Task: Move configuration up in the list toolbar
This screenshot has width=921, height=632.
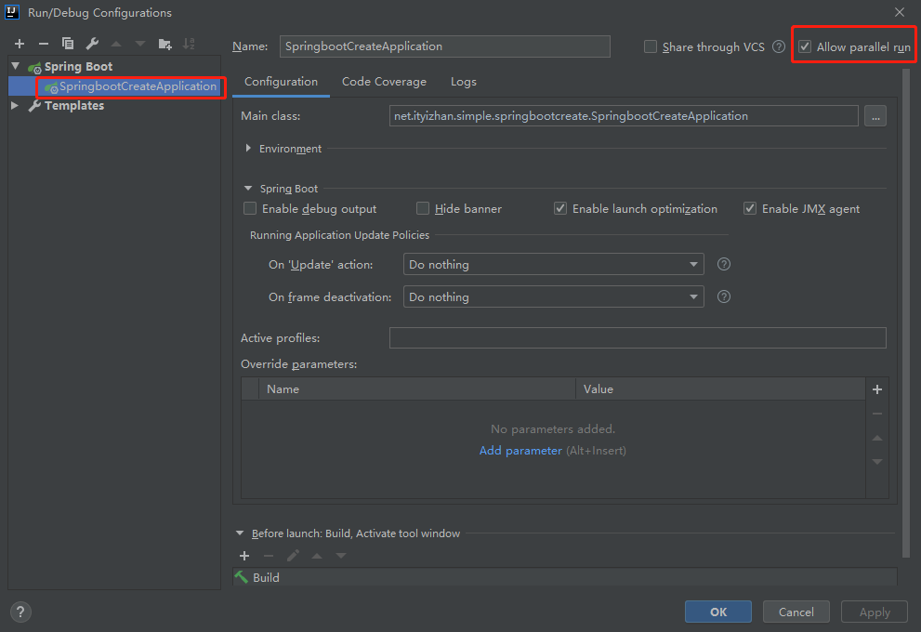Action: (x=116, y=44)
